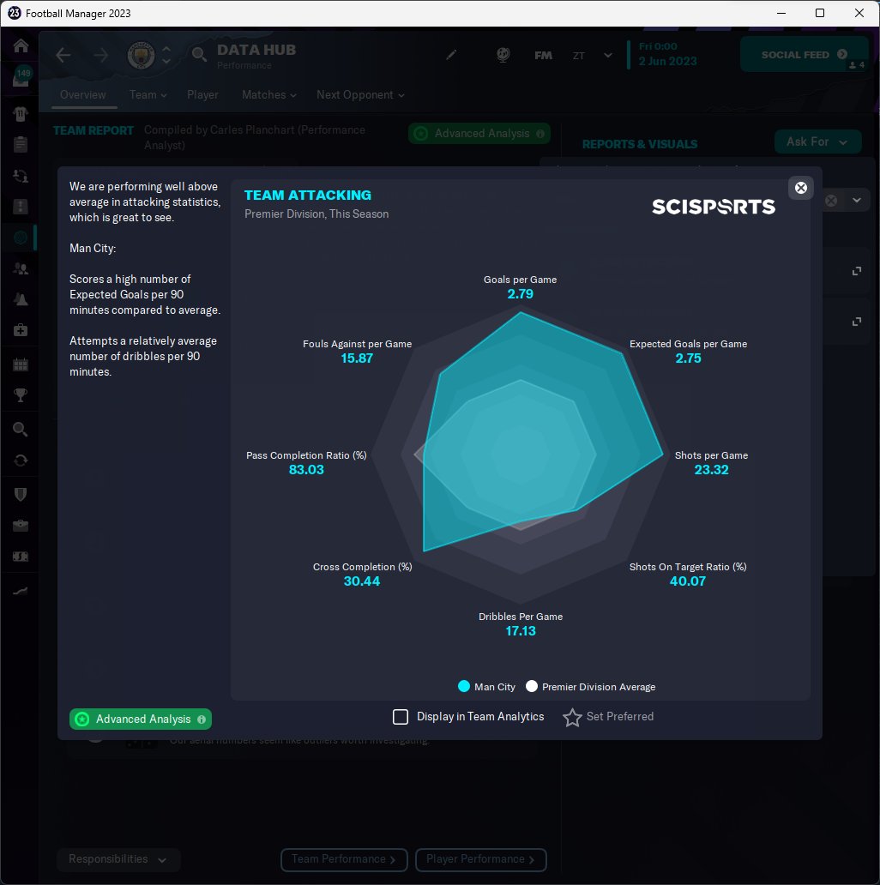The height and width of the screenshot is (885, 880).
Task: Open the Scouting magnifier icon in the sidebar
Action: [x=21, y=430]
